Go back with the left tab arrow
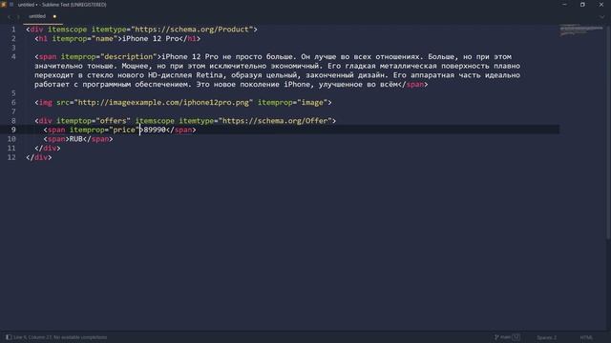This screenshot has height=343, width=611. coord(9,17)
